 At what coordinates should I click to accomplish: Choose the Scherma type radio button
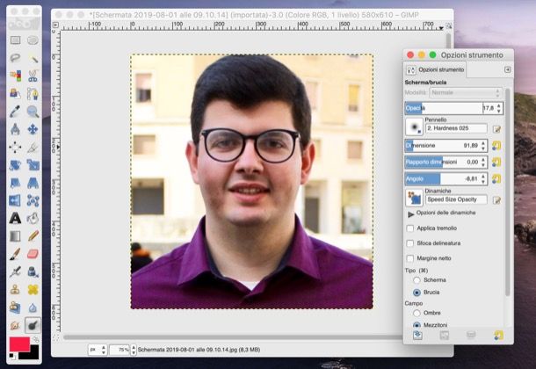tap(416, 280)
